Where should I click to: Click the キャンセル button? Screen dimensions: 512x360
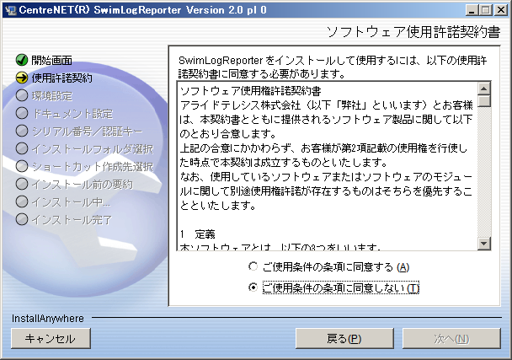point(51,338)
